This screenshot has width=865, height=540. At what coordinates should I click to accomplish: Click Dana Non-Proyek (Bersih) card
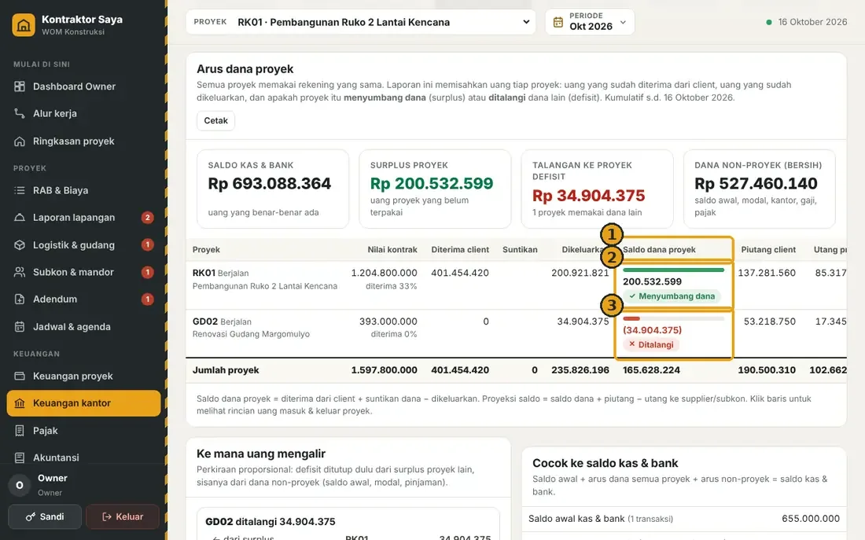(x=760, y=189)
